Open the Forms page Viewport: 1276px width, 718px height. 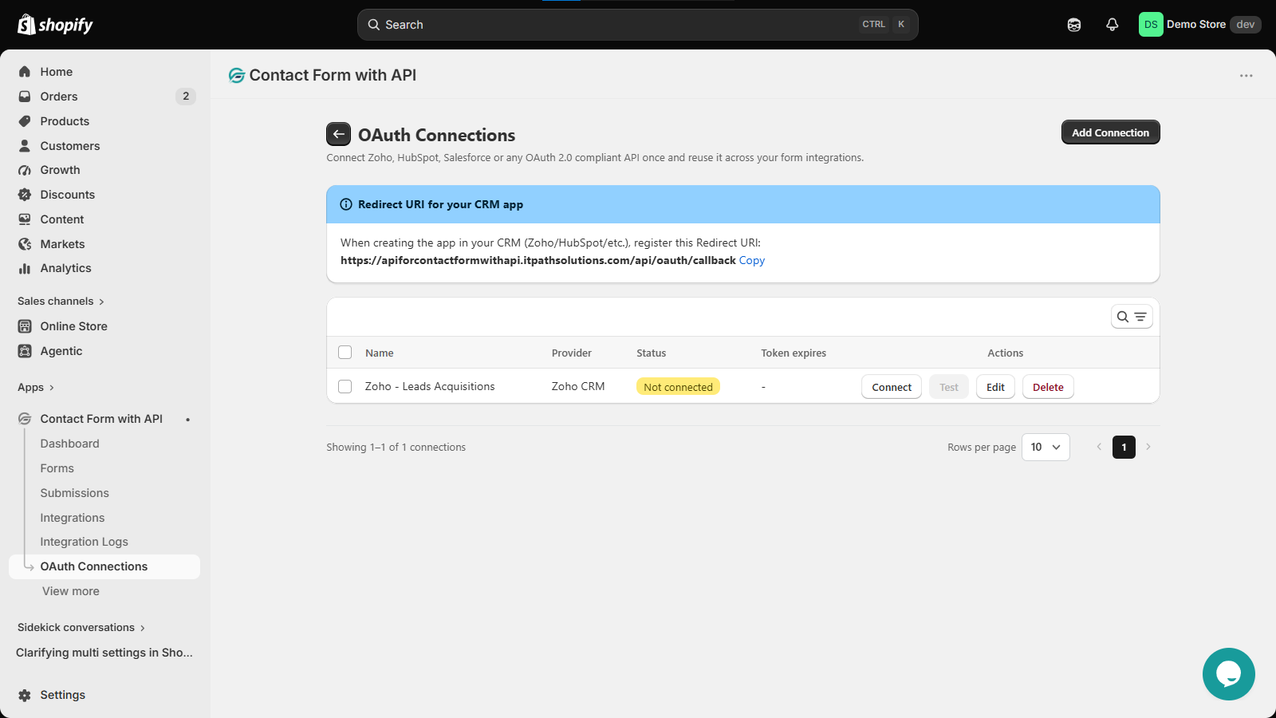57,468
